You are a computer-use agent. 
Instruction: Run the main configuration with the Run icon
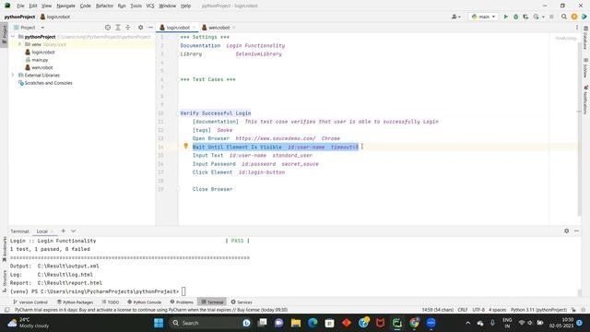coord(506,17)
